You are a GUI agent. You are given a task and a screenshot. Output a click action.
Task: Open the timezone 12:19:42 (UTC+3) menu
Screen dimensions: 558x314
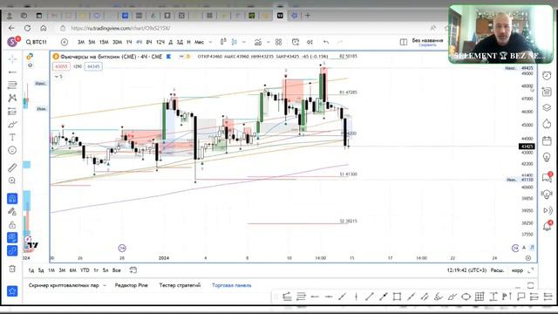point(466,270)
